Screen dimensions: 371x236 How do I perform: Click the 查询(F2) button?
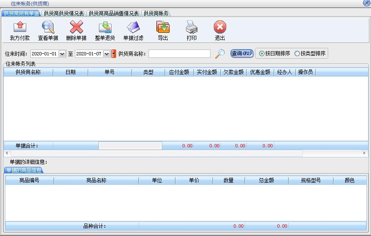tap(242, 53)
